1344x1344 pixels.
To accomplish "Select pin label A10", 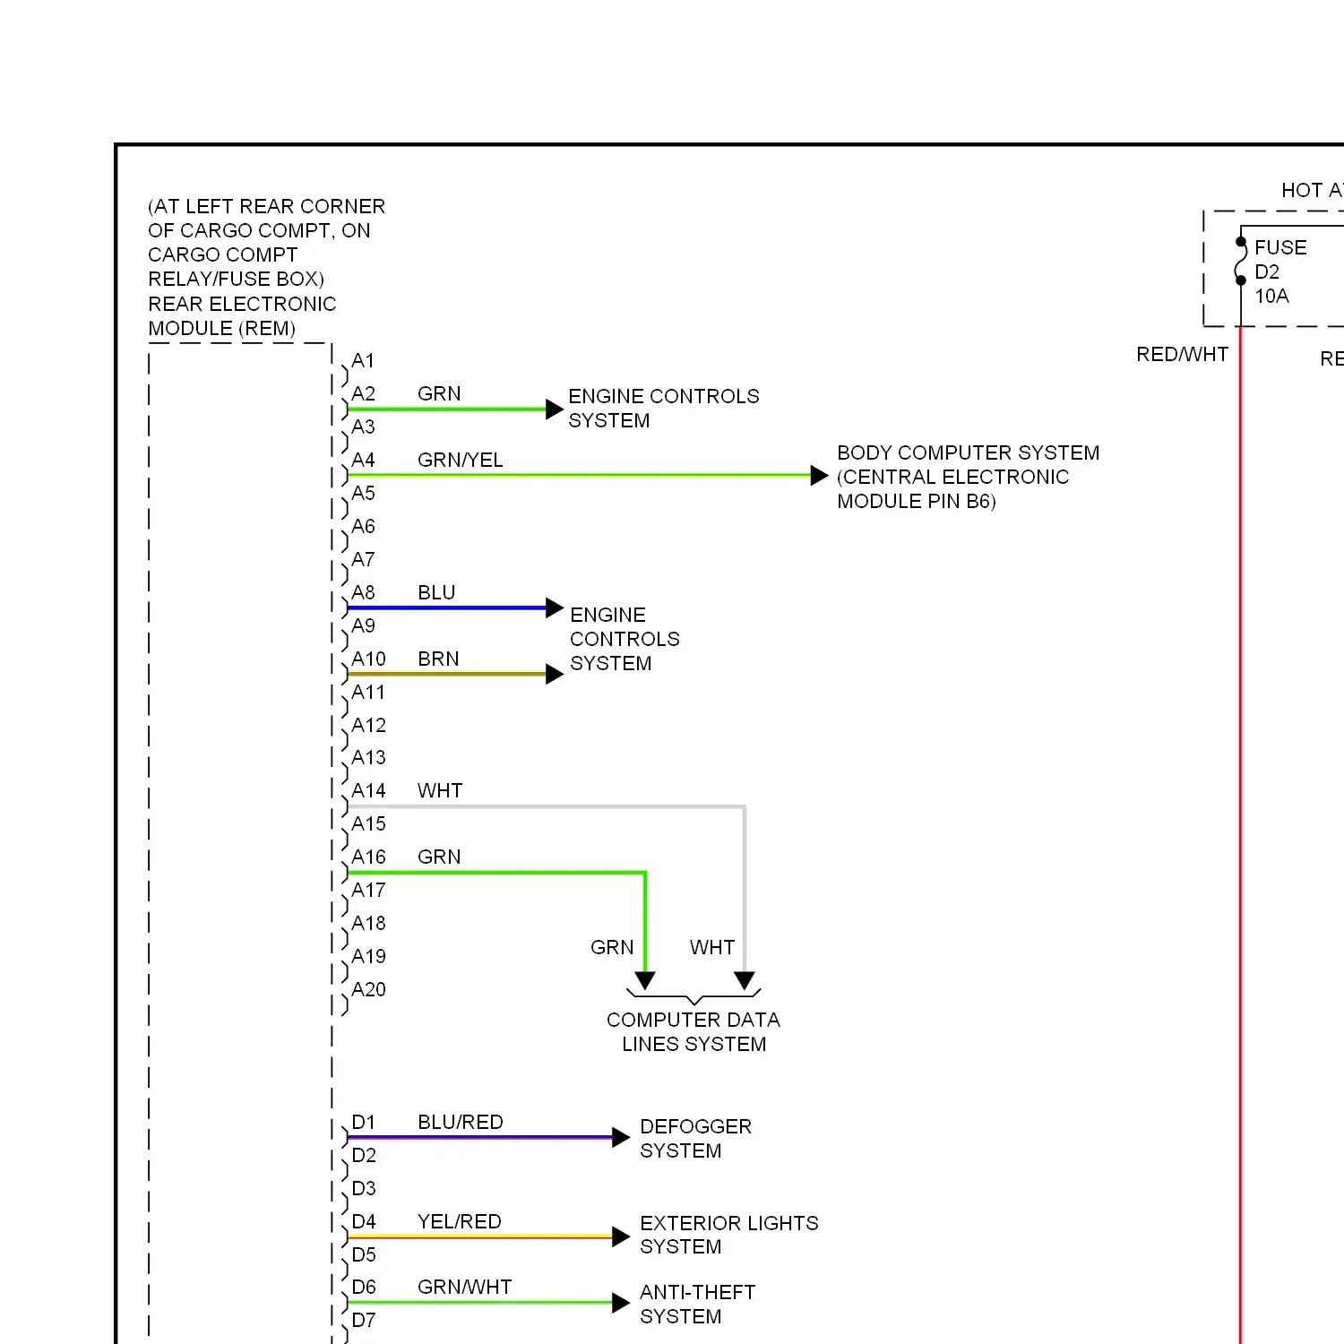I will coord(368,659).
